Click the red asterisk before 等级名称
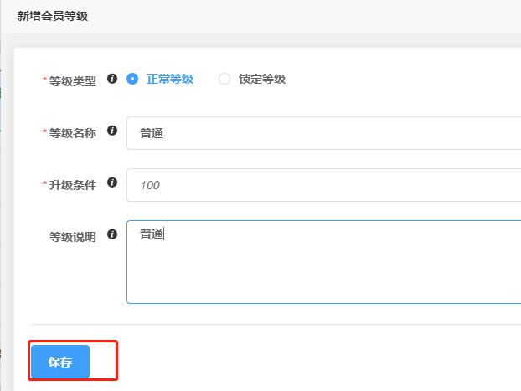 point(44,131)
